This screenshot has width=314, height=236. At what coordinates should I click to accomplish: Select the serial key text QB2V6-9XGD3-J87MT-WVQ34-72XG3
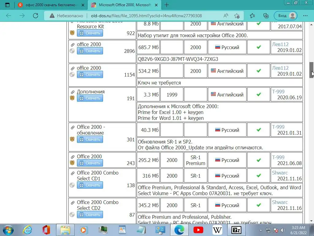pyautogui.click(x=178, y=59)
